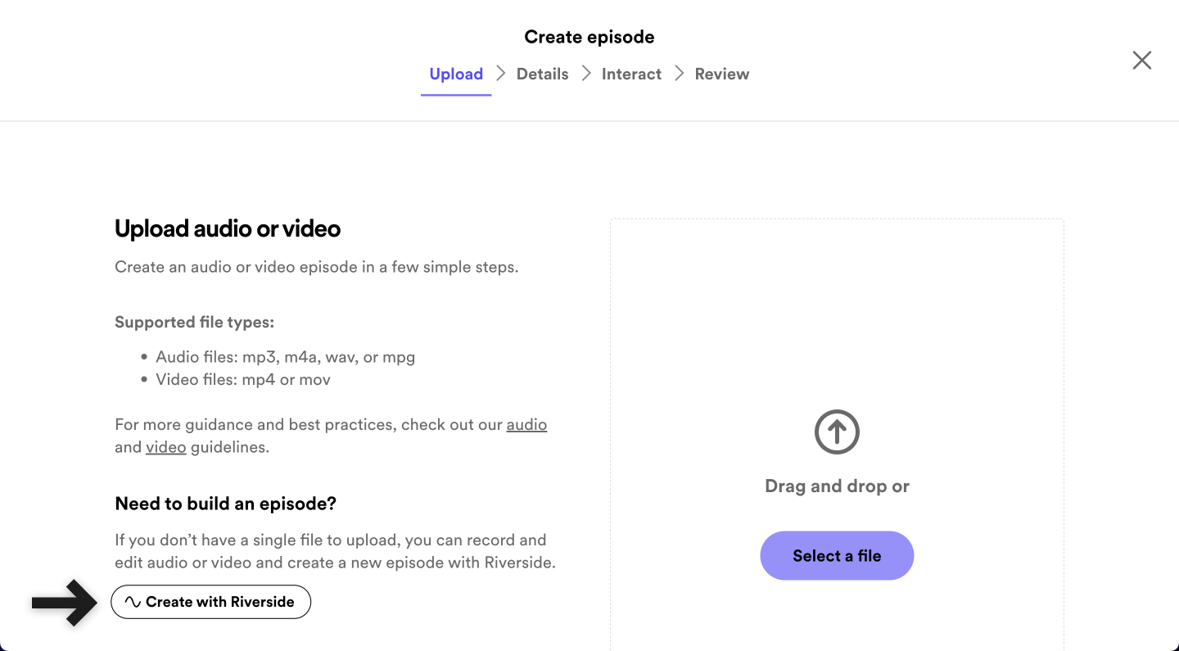Click the black arrow pointing at Riverside
Screen dimensions: 1179x651
click(65, 603)
